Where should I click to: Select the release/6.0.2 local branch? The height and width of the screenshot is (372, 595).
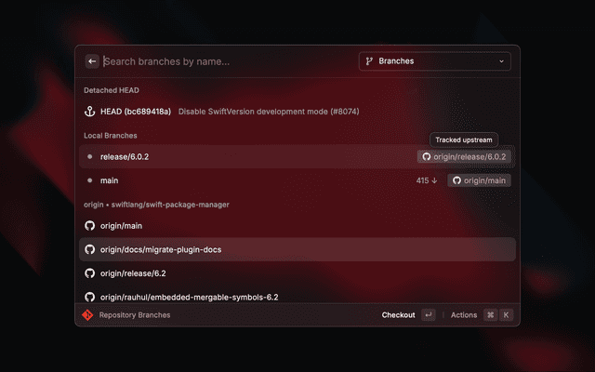(125, 156)
